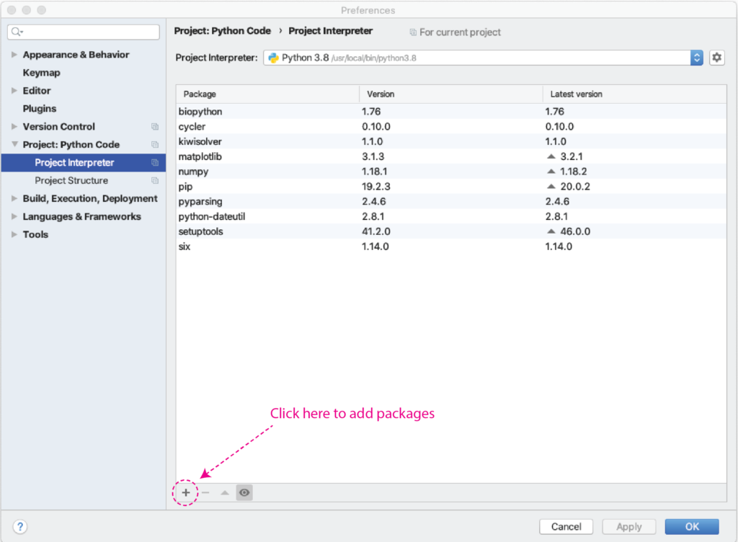This screenshot has height=542, width=738.
Task: Click the Project: Python Code breadcrumb
Action: pyautogui.click(x=223, y=31)
